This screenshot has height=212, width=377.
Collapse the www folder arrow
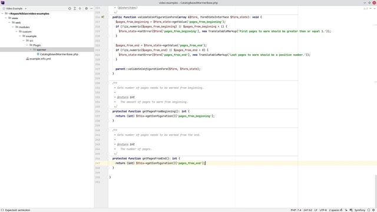(6, 18)
